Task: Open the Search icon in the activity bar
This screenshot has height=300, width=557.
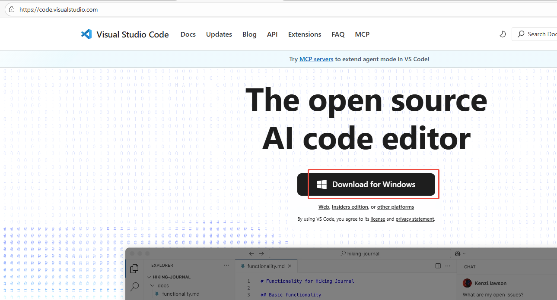Action: tap(134, 286)
